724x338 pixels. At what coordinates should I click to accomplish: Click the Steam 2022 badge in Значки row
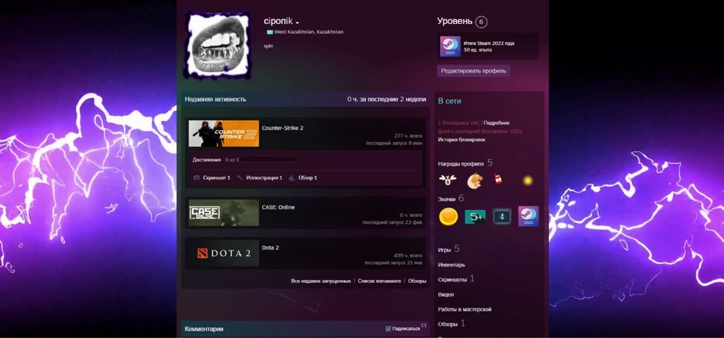point(529,216)
